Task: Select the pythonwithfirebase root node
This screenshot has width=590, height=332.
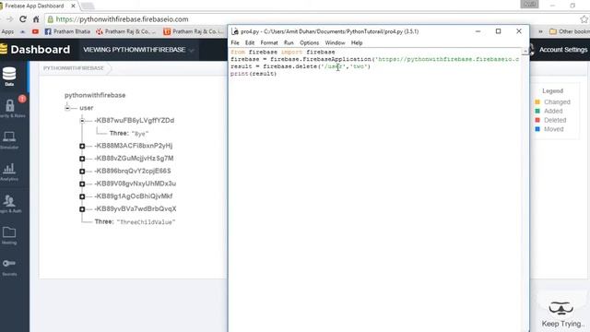Action: [95, 95]
